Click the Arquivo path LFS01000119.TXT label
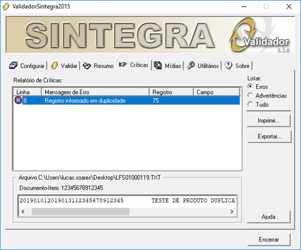This screenshot has height=250, width=301. (x=90, y=178)
